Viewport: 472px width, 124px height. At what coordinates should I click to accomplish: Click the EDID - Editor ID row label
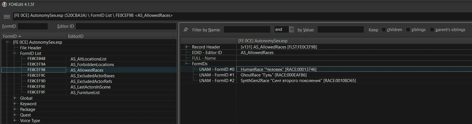[207, 53]
